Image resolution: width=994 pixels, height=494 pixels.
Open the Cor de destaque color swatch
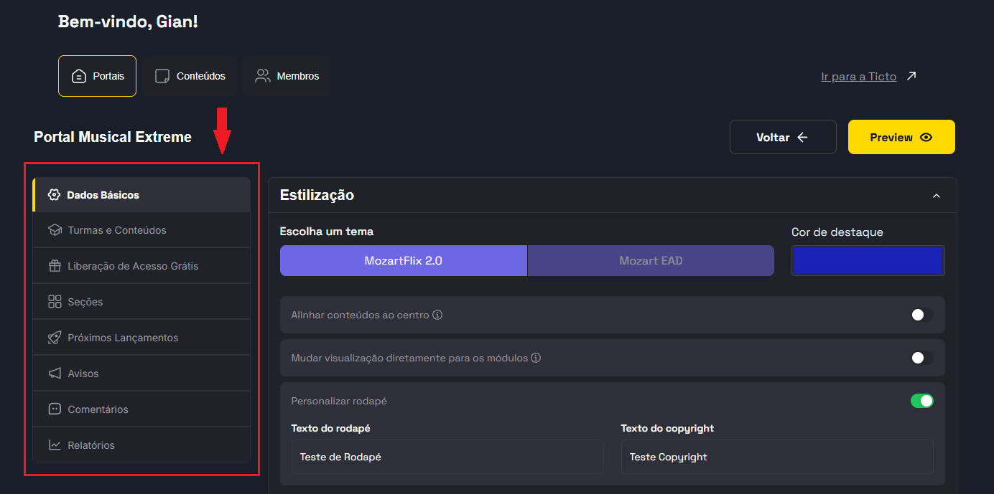point(868,261)
